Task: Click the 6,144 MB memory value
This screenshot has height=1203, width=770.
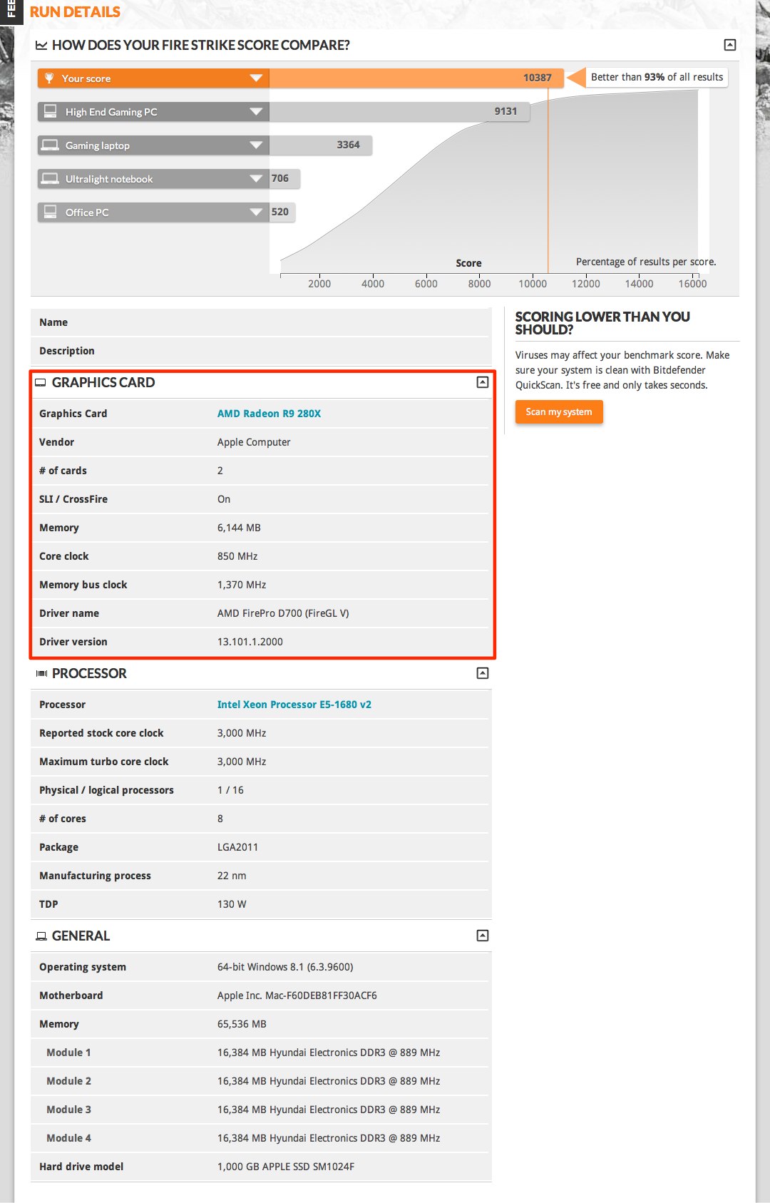Action: 239,528
